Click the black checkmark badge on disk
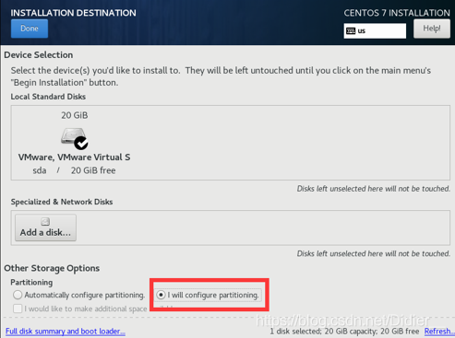 (x=81, y=143)
